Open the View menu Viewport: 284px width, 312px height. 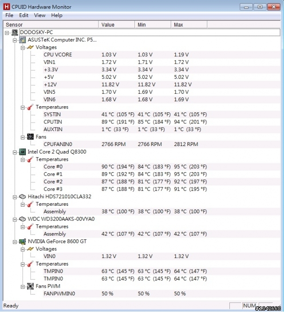click(x=39, y=15)
